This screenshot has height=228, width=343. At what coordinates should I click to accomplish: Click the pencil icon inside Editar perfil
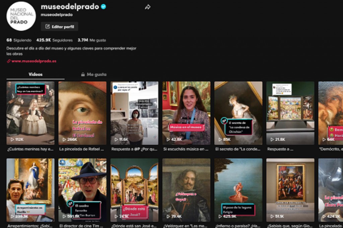point(47,27)
